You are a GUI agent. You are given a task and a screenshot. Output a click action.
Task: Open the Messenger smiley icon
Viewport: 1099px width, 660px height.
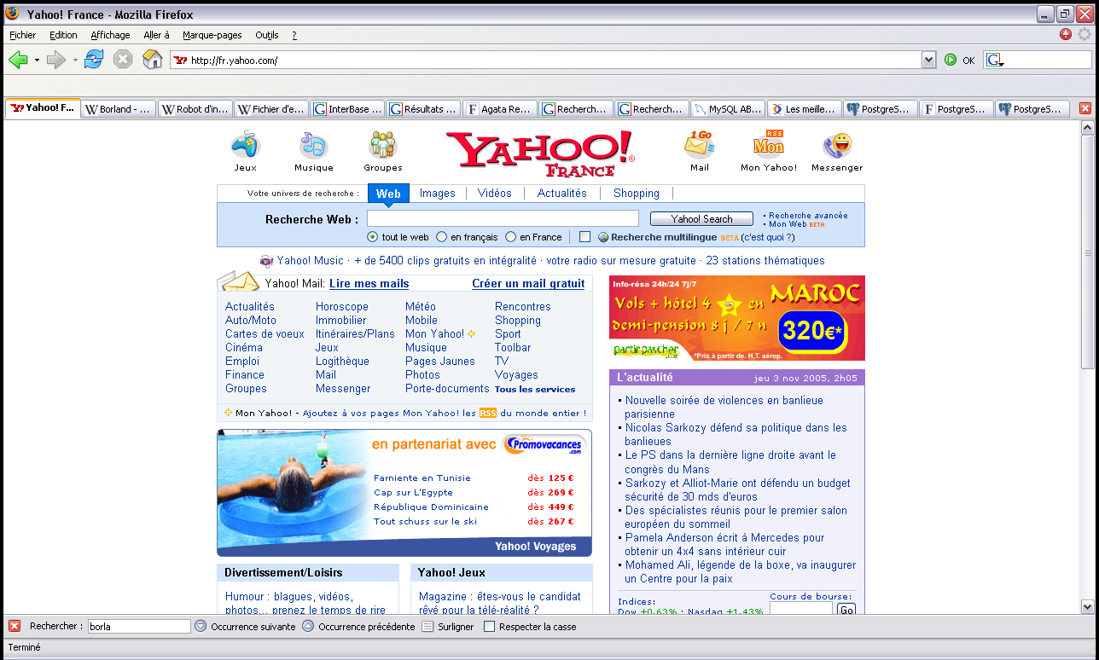(x=836, y=145)
